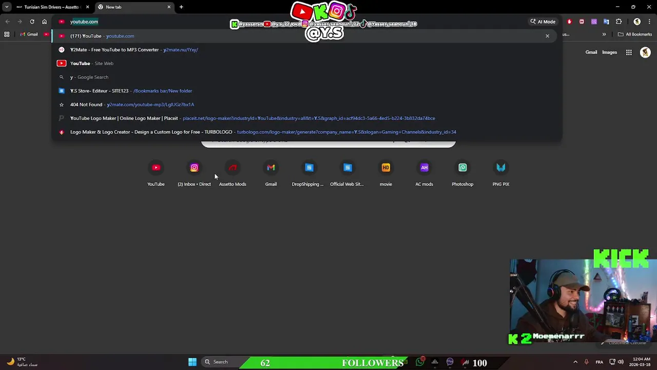The image size is (657, 370).
Task: Select the Y.S Store Editeur suggestion
Action: [306, 91]
